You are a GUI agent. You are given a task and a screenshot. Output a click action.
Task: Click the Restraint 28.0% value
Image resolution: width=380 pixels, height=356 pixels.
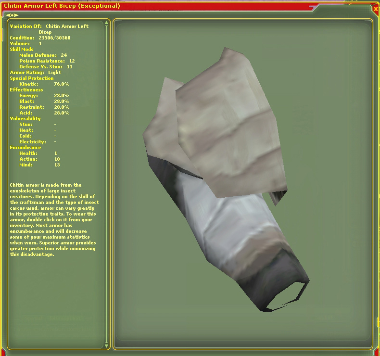[62, 107]
